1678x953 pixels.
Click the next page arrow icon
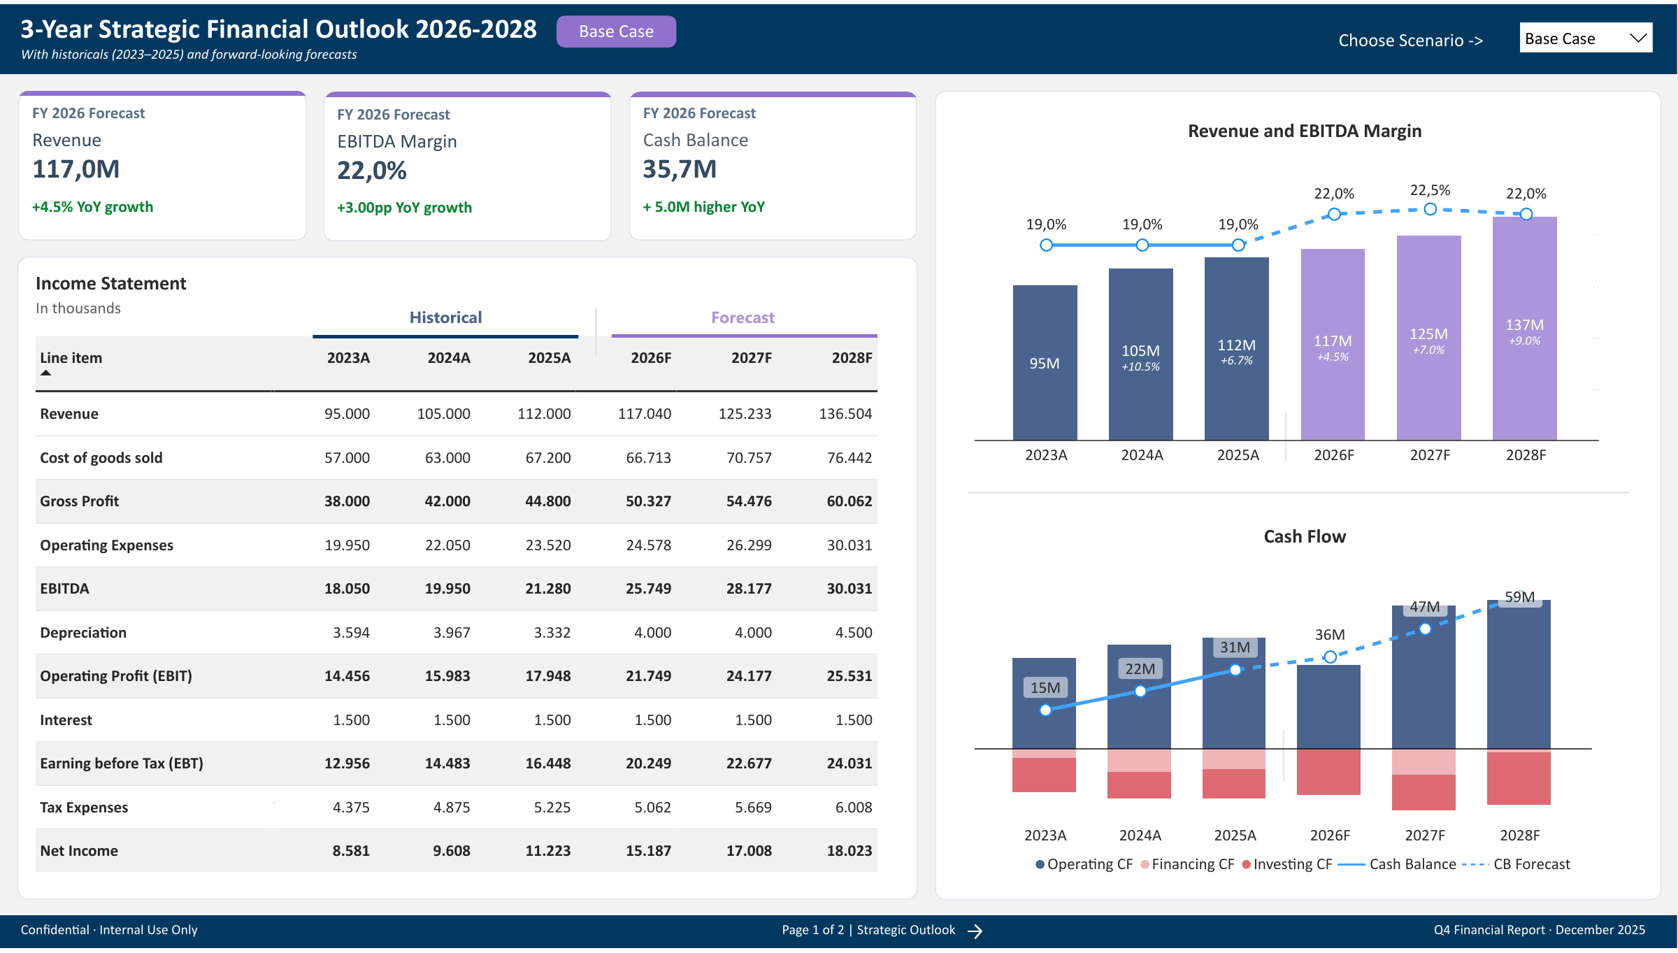coord(975,931)
